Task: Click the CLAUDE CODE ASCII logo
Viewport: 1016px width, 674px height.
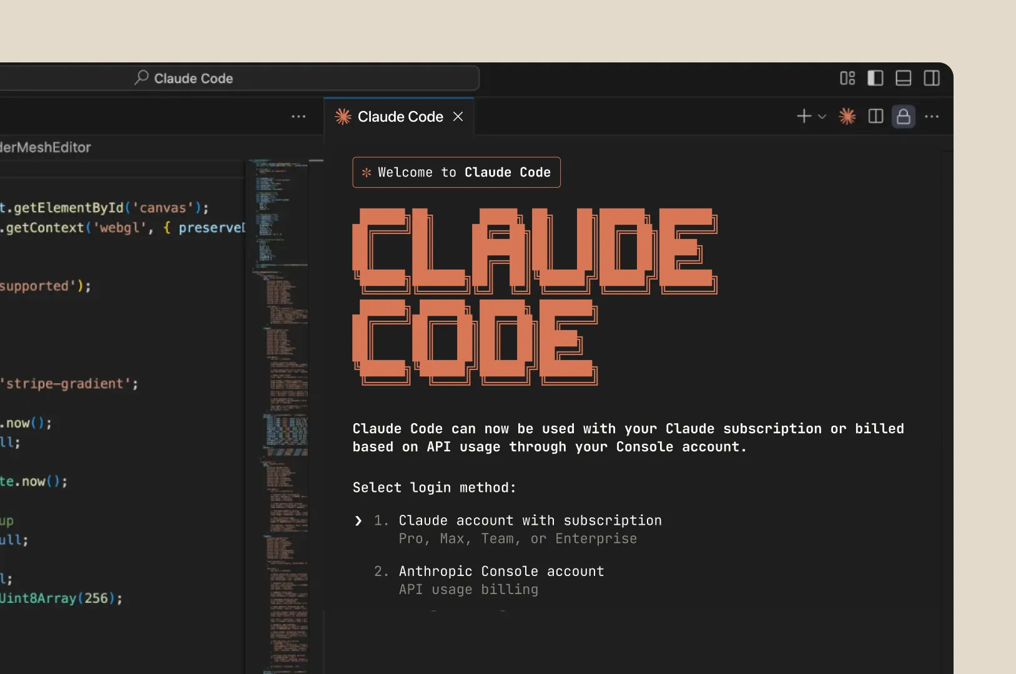Action: [535, 296]
